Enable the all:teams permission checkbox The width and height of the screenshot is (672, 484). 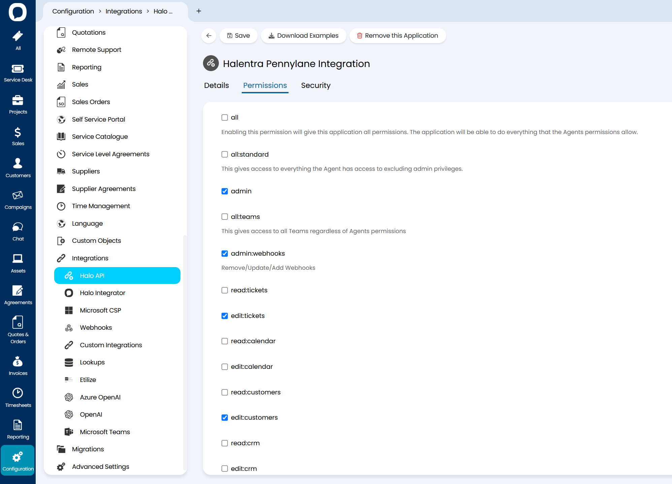coord(225,217)
